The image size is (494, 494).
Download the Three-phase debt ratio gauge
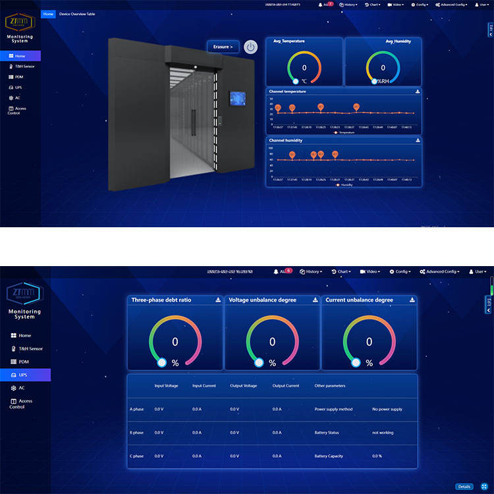218,300
